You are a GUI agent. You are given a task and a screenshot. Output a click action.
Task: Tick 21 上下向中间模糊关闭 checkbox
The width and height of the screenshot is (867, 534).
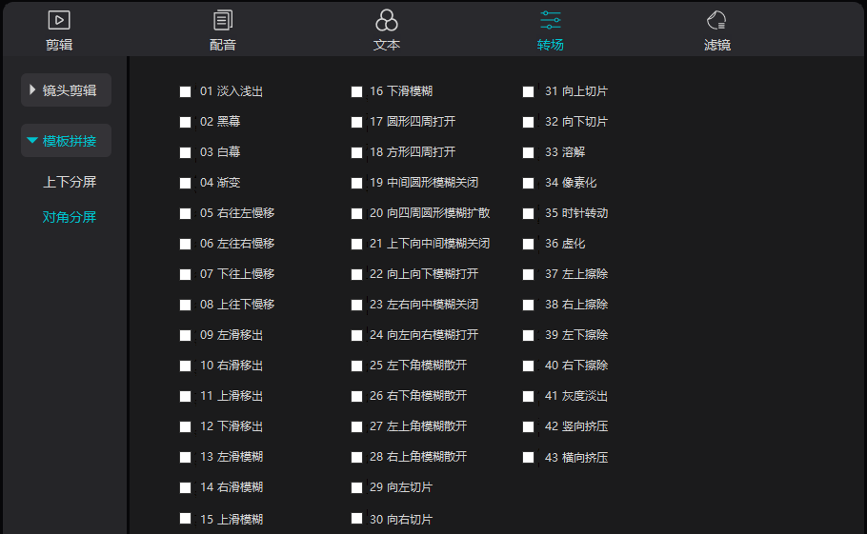(x=356, y=244)
